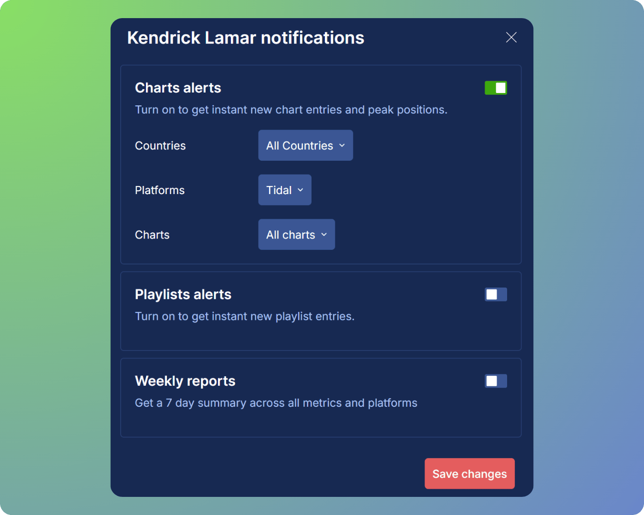Dismiss the notifications dialog with the X icon
This screenshot has width=644, height=515.
click(511, 37)
